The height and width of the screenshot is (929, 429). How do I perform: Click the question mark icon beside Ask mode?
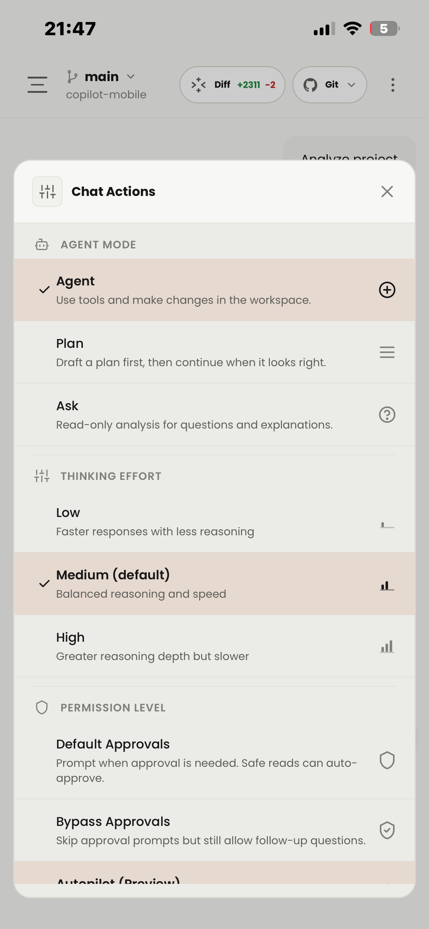(387, 414)
